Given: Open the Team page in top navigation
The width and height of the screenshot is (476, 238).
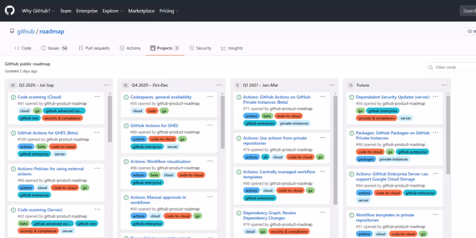Looking at the screenshot, I should 66,11.
